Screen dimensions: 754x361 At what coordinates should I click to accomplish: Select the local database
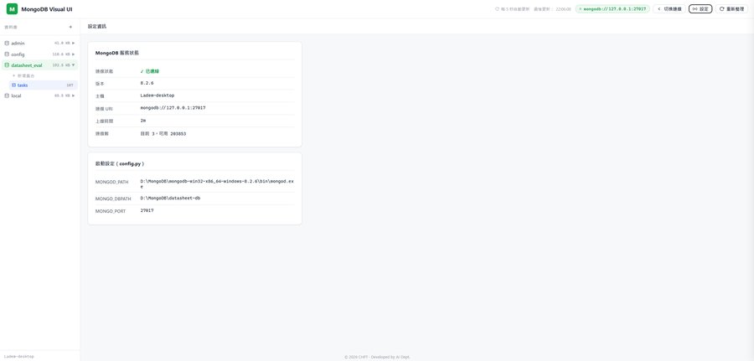point(40,95)
